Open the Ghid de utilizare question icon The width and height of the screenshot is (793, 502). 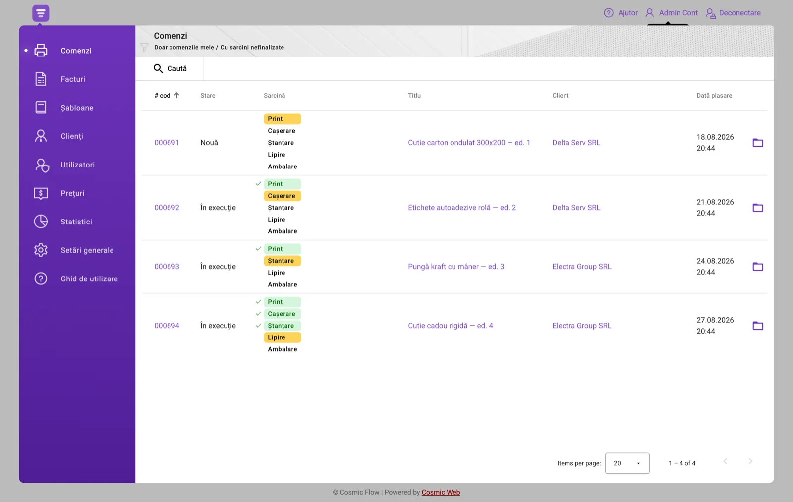(41, 279)
